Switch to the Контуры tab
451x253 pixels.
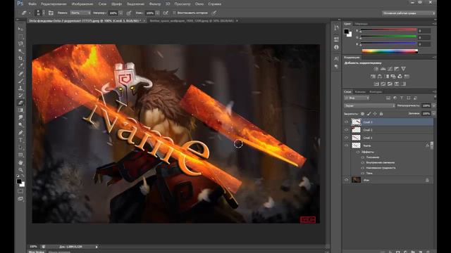tap(376, 92)
